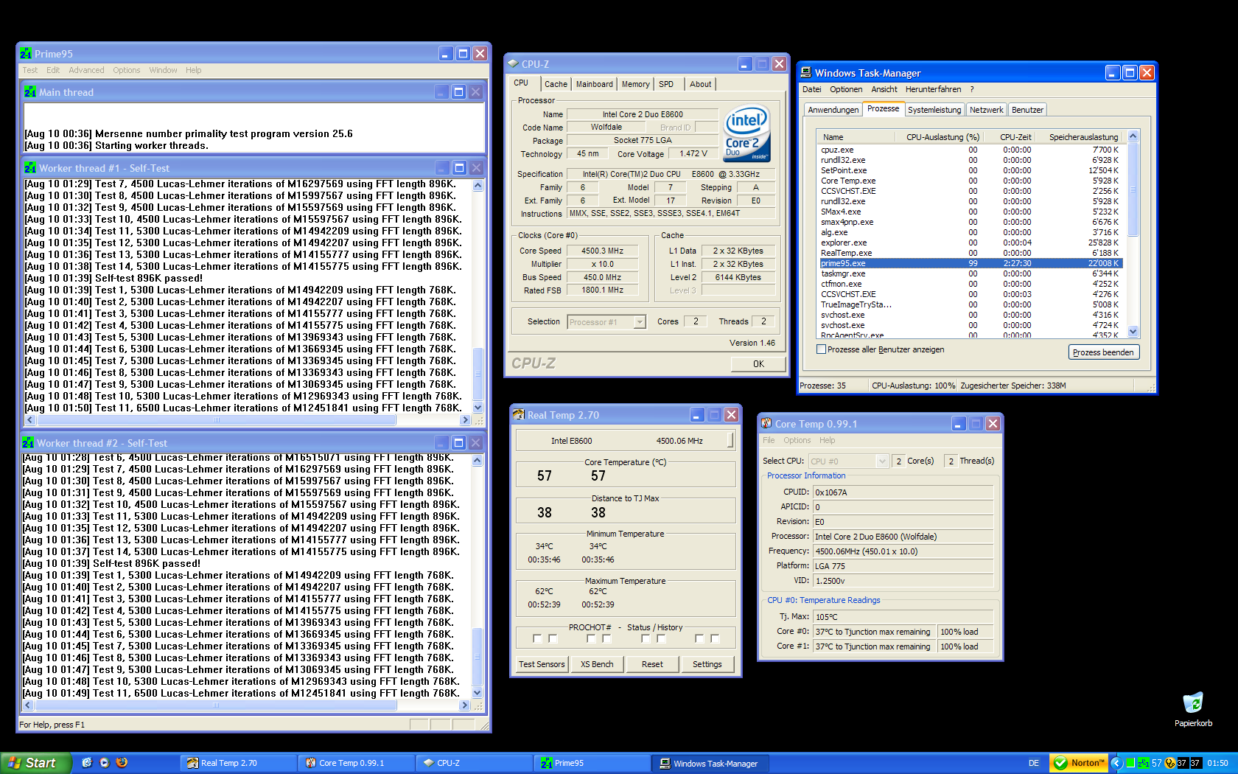
Task: Click the Task-Manager process list scroll-down arrow
Action: click(1133, 332)
